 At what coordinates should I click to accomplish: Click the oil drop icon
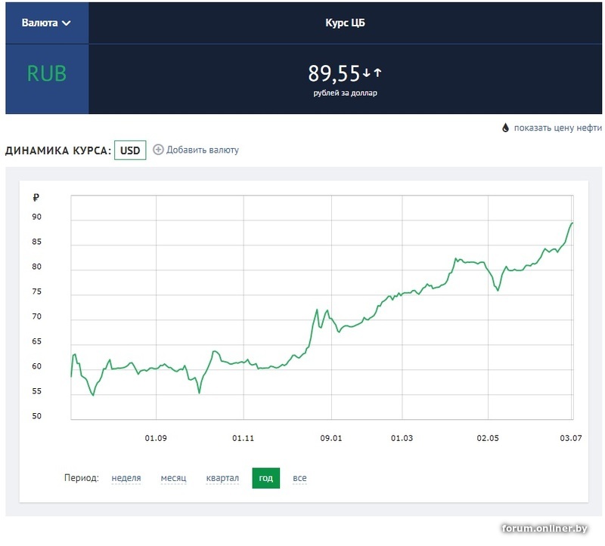point(506,128)
